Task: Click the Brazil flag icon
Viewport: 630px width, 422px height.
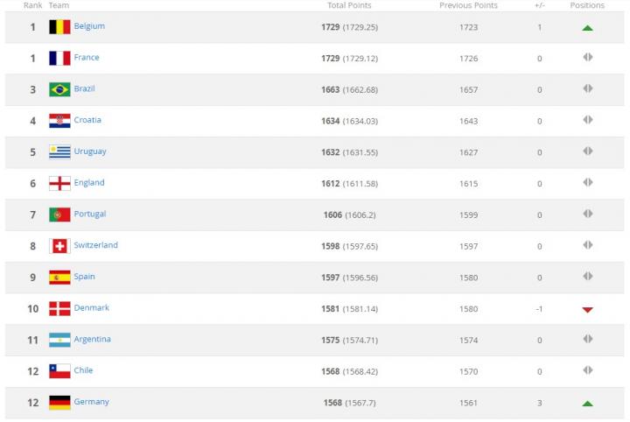Action: point(59,89)
